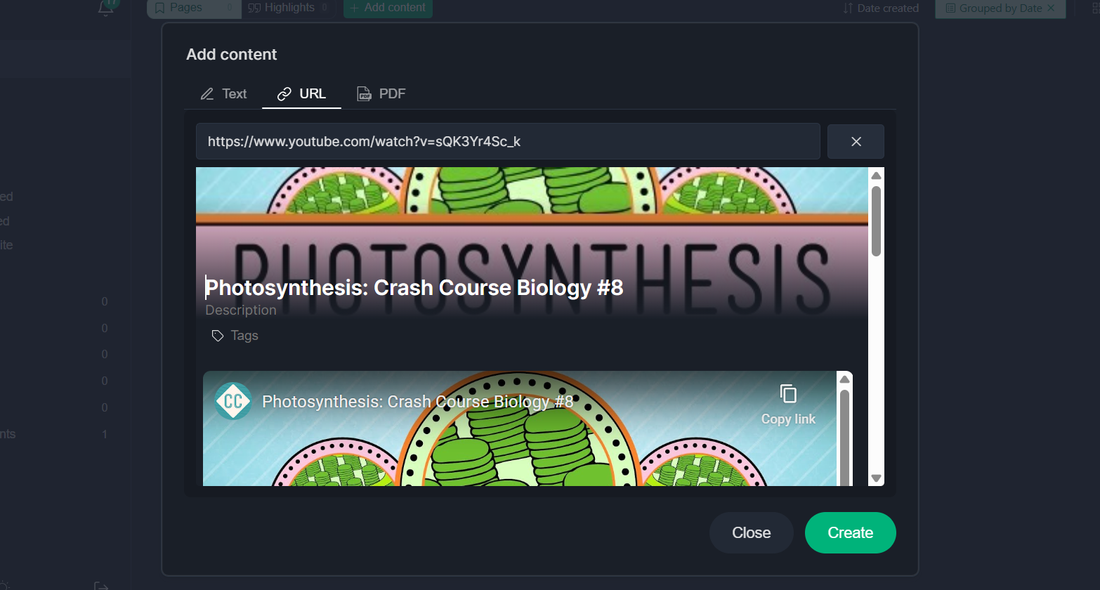1100x590 pixels.
Task: Click the logout icon in the sidebar bottom
Action: coord(101,585)
